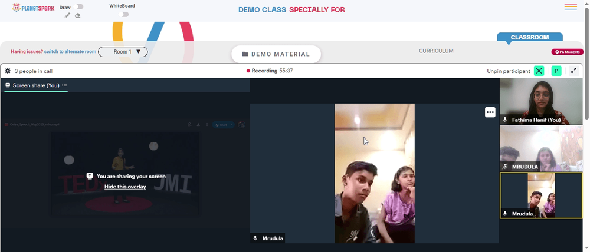Viewport: 590px width, 252px height.
Task: Open Screen share tab's three-dot options
Action: pos(64,85)
